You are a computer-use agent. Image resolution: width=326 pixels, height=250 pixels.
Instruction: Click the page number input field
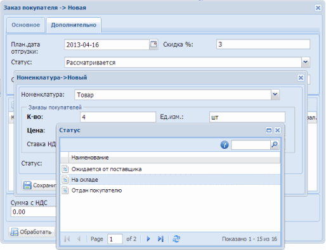[x=115, y=239]
